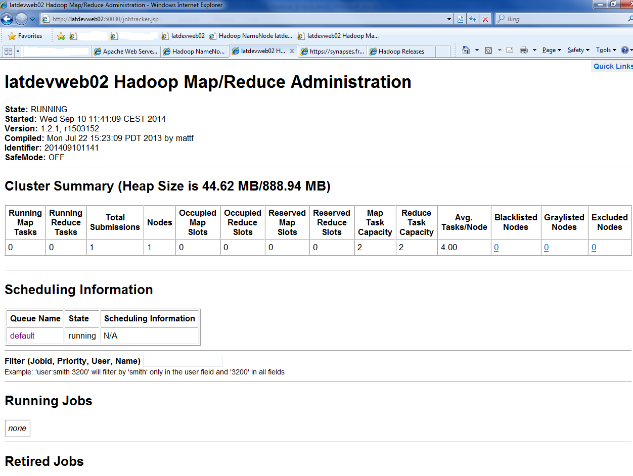
Task: Switch to the Apache Web Server tab
Action: pos(126,51)
